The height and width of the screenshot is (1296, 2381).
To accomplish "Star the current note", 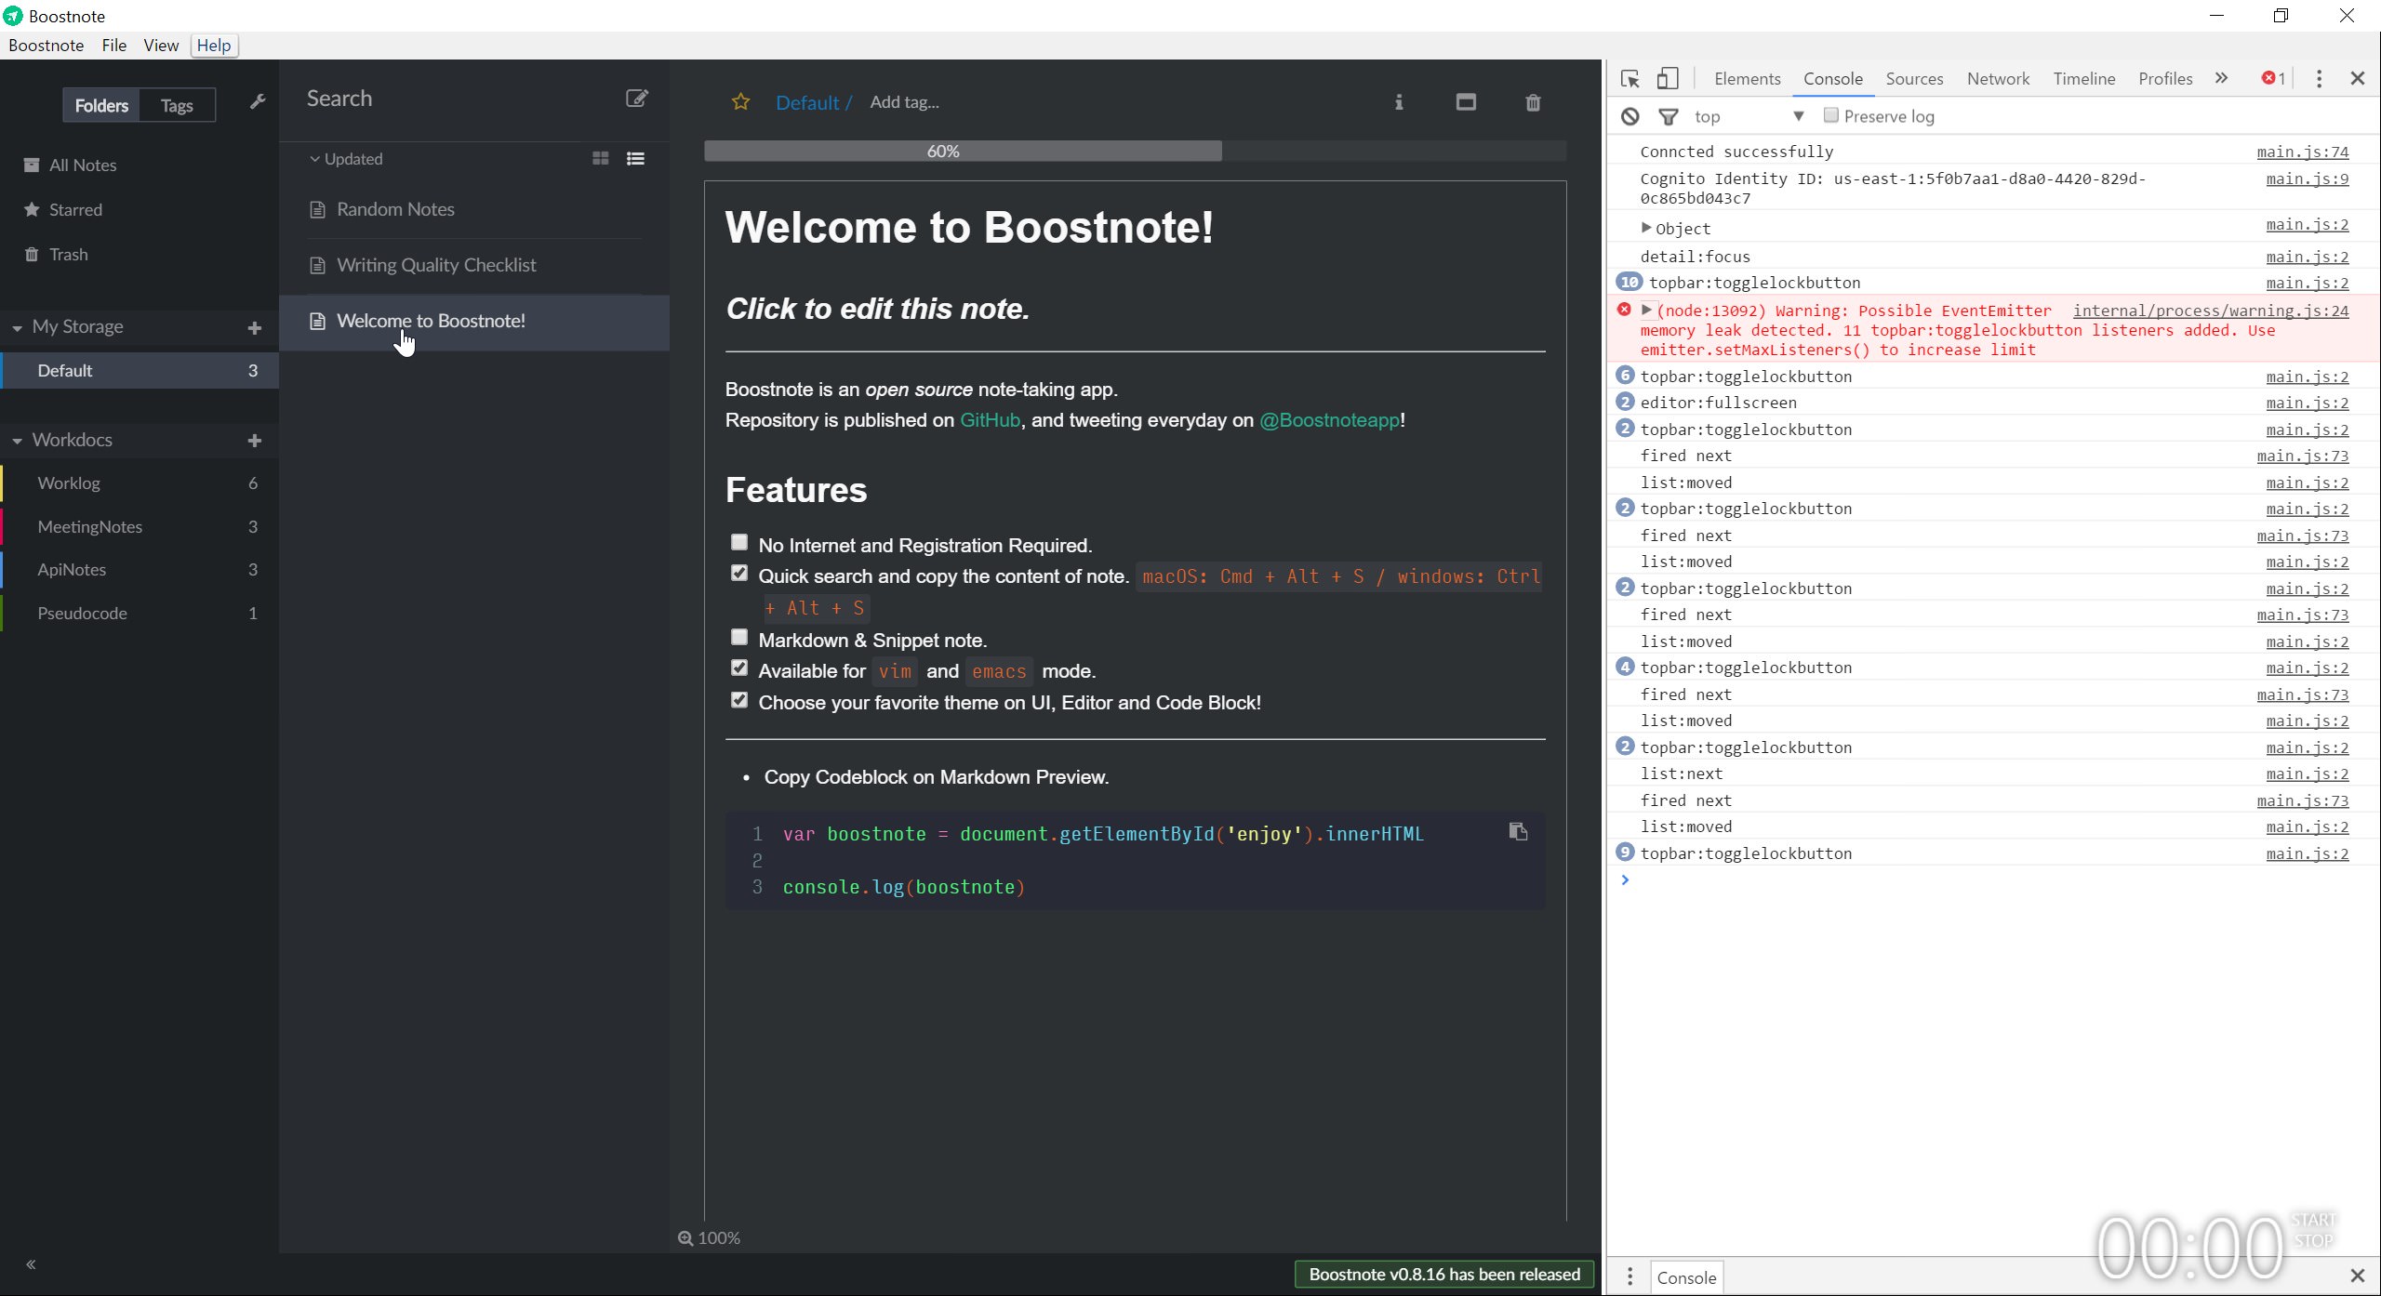I will (x=740, y=102).
